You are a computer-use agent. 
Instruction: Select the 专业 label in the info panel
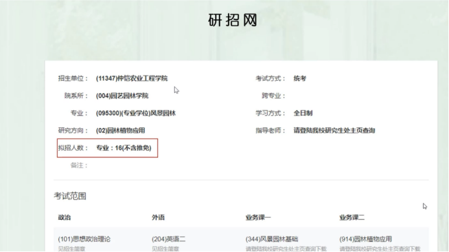pos(79,113)
